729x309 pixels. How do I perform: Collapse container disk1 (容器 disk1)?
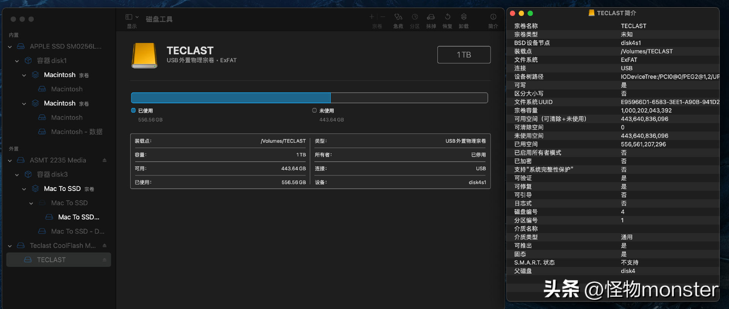(17, 61)
